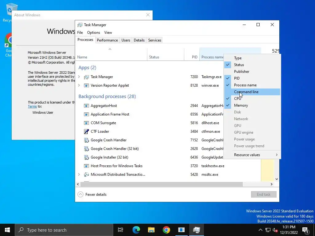The image size is (315, 236).
Task: Click the horizontal scrollbar thumb
Action: tap(161, 184)
